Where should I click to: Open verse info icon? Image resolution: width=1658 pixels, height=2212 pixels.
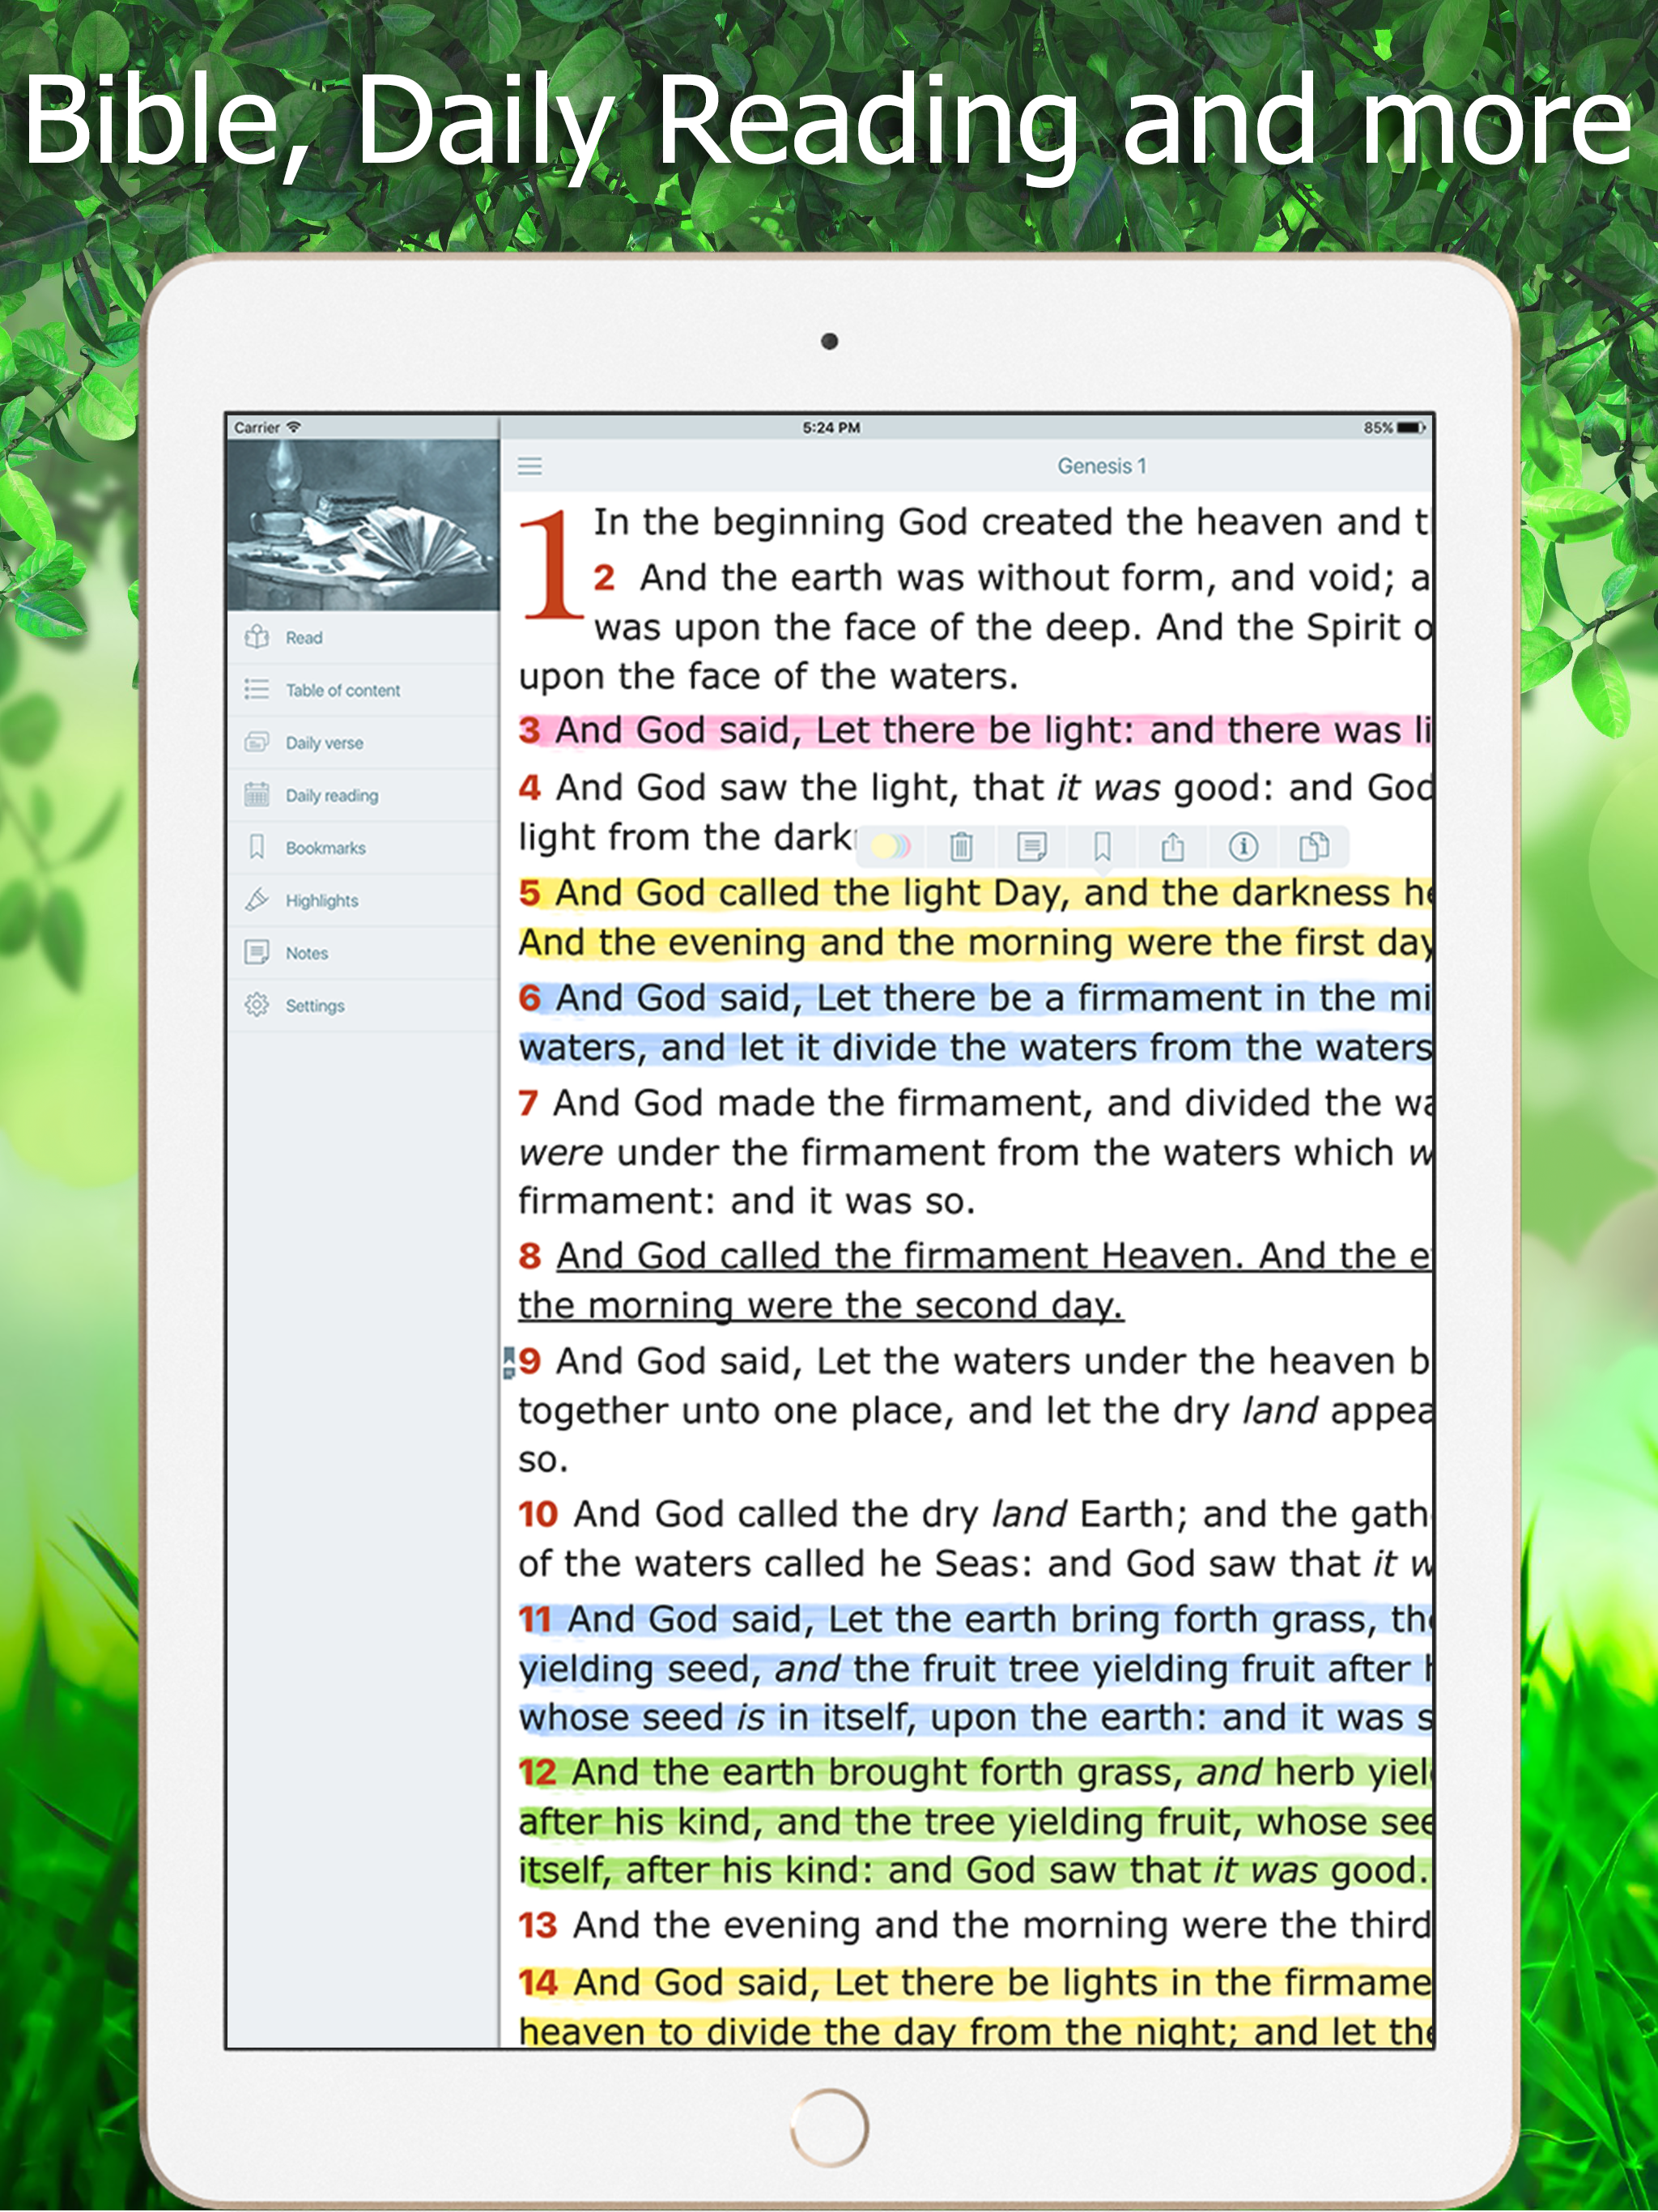(x=1243, y=847)
